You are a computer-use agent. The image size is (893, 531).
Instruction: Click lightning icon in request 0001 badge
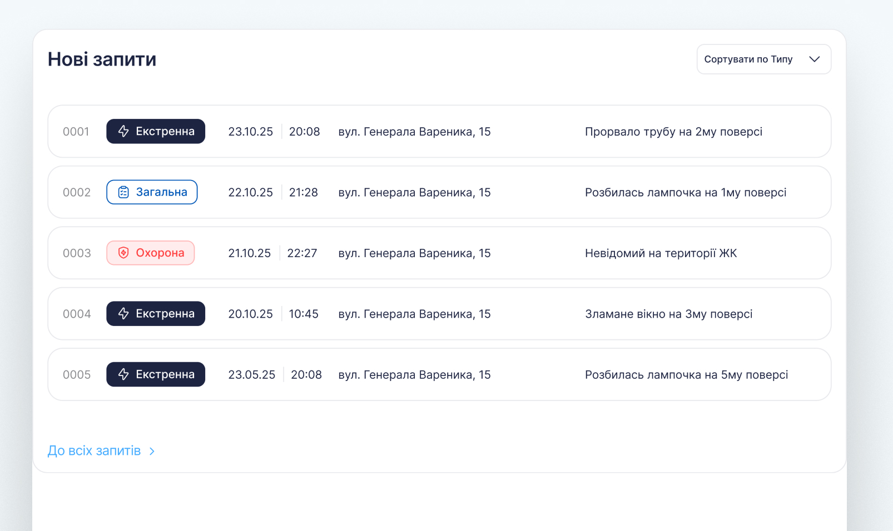pyautogui.click(x=123, y=132)
